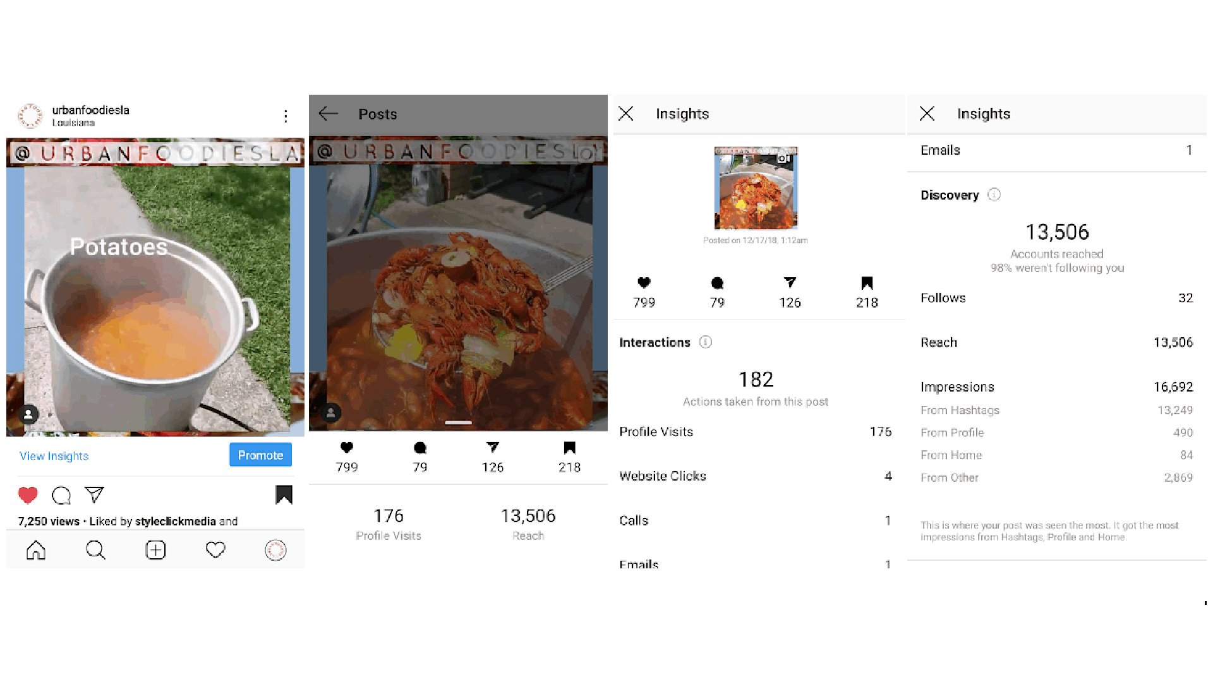Click the blue Promote button
This screenshot has width=1213, height=682.
[x=260, y=455]
